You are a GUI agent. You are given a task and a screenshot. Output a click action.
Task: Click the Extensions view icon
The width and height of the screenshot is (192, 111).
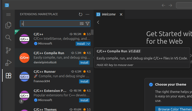pyautogui.click(x=8, y=76)
